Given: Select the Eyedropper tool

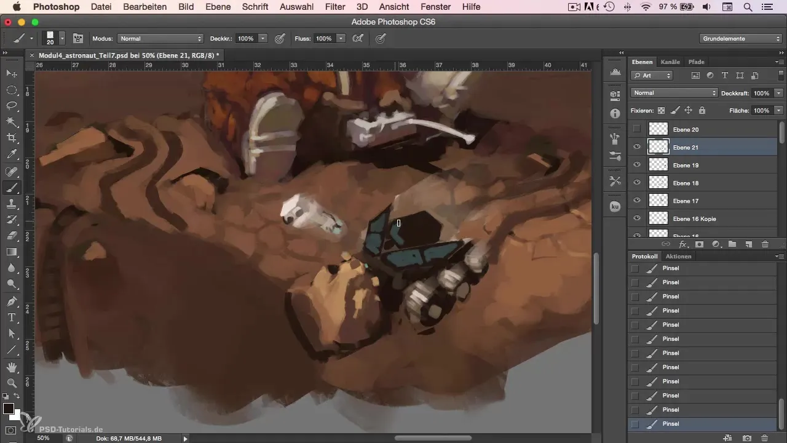Looking at the screenshot, I should coord(12,154).
